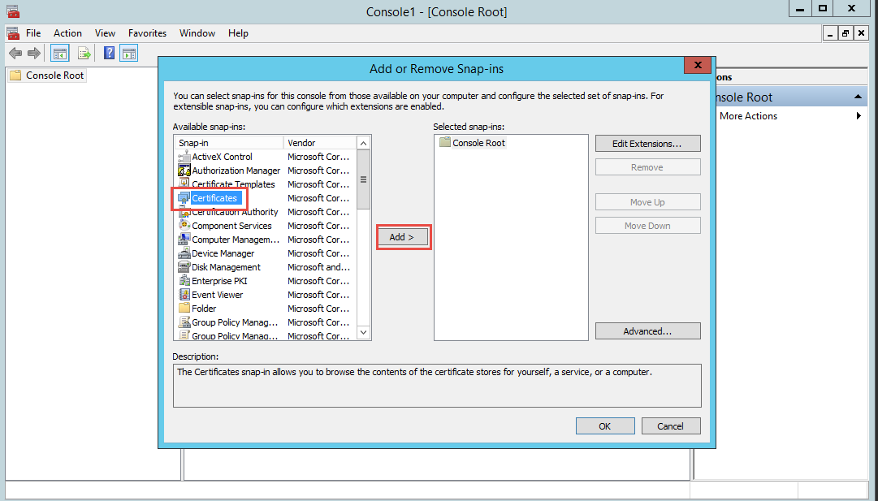This screenshot has width=878, height=501.
Task: Click the Device Manager snap-in icon
Action: [x=184, y=253]
